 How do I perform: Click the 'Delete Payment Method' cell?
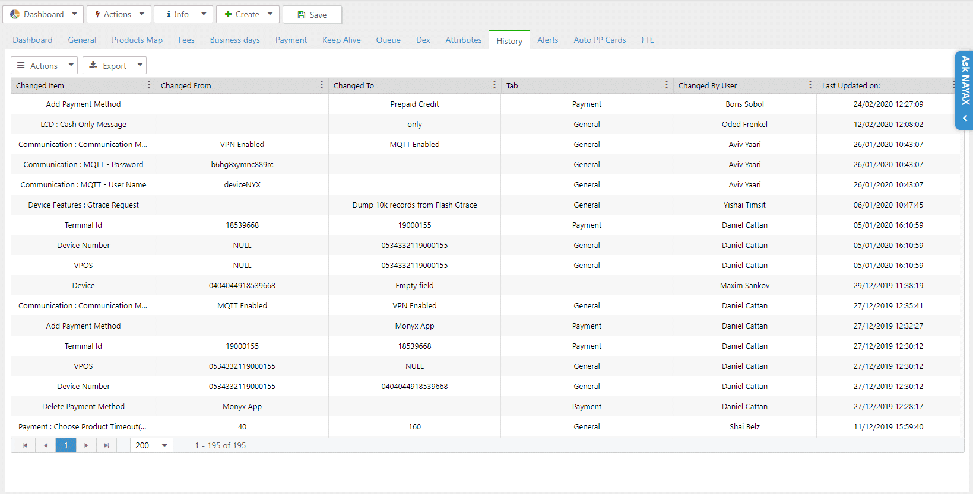pos(83,406)
